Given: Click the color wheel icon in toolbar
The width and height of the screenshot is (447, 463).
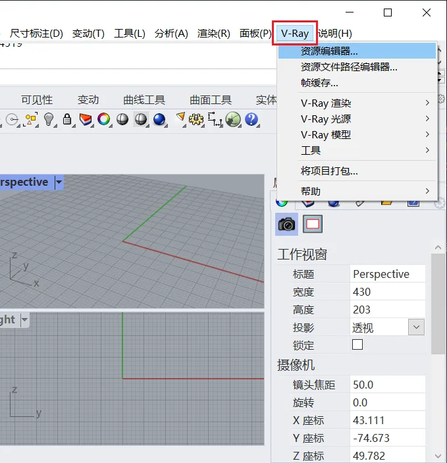Looking at the screenshot, I should [x=103, y=119].
